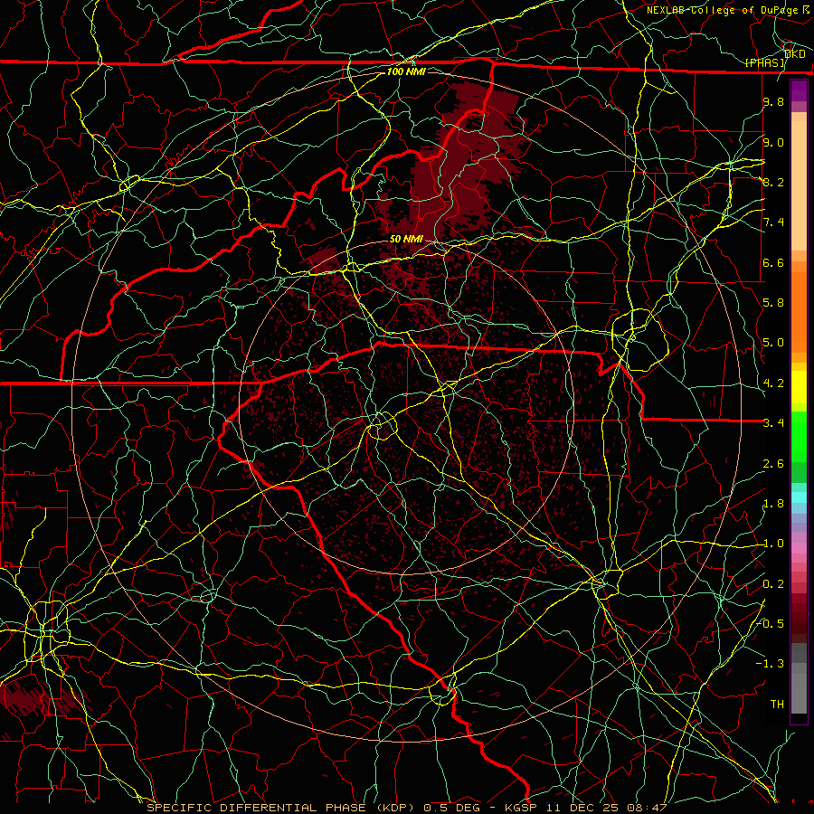814x814 pixels.
Task: Pick the cyan segment of the color bar
Action: (x=799, y=497)
